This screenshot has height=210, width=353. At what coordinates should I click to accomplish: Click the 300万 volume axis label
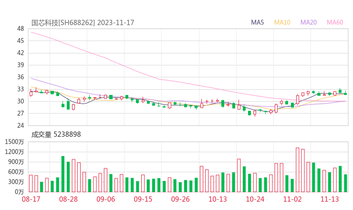point(16,182)
